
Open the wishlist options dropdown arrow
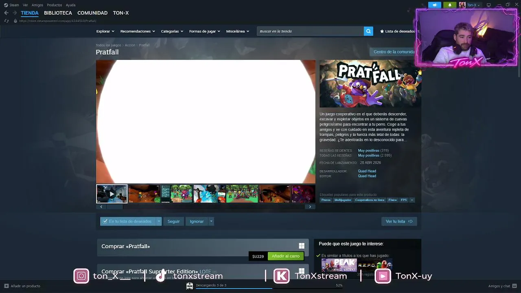click(159, 221)
